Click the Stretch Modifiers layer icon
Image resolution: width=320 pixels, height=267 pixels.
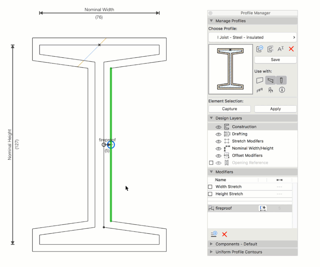[227, 141]
